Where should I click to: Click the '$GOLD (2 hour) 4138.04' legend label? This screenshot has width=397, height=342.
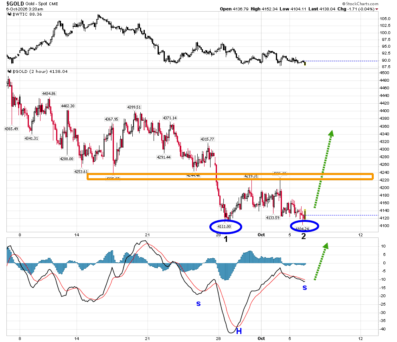40,72
